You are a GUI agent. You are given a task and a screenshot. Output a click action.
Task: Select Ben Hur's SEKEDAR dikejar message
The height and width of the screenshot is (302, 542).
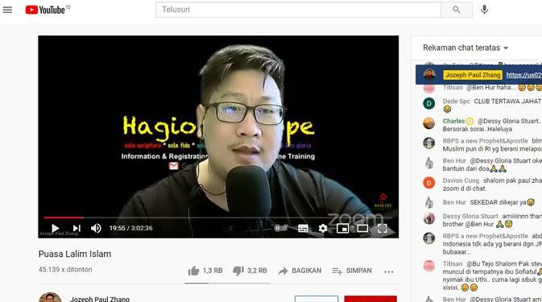click(x=482, y=202)
